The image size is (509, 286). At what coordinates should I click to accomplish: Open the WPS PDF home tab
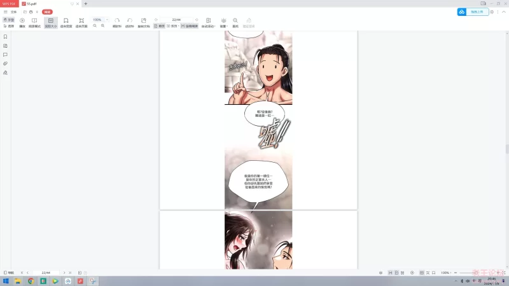pos(9,4)
